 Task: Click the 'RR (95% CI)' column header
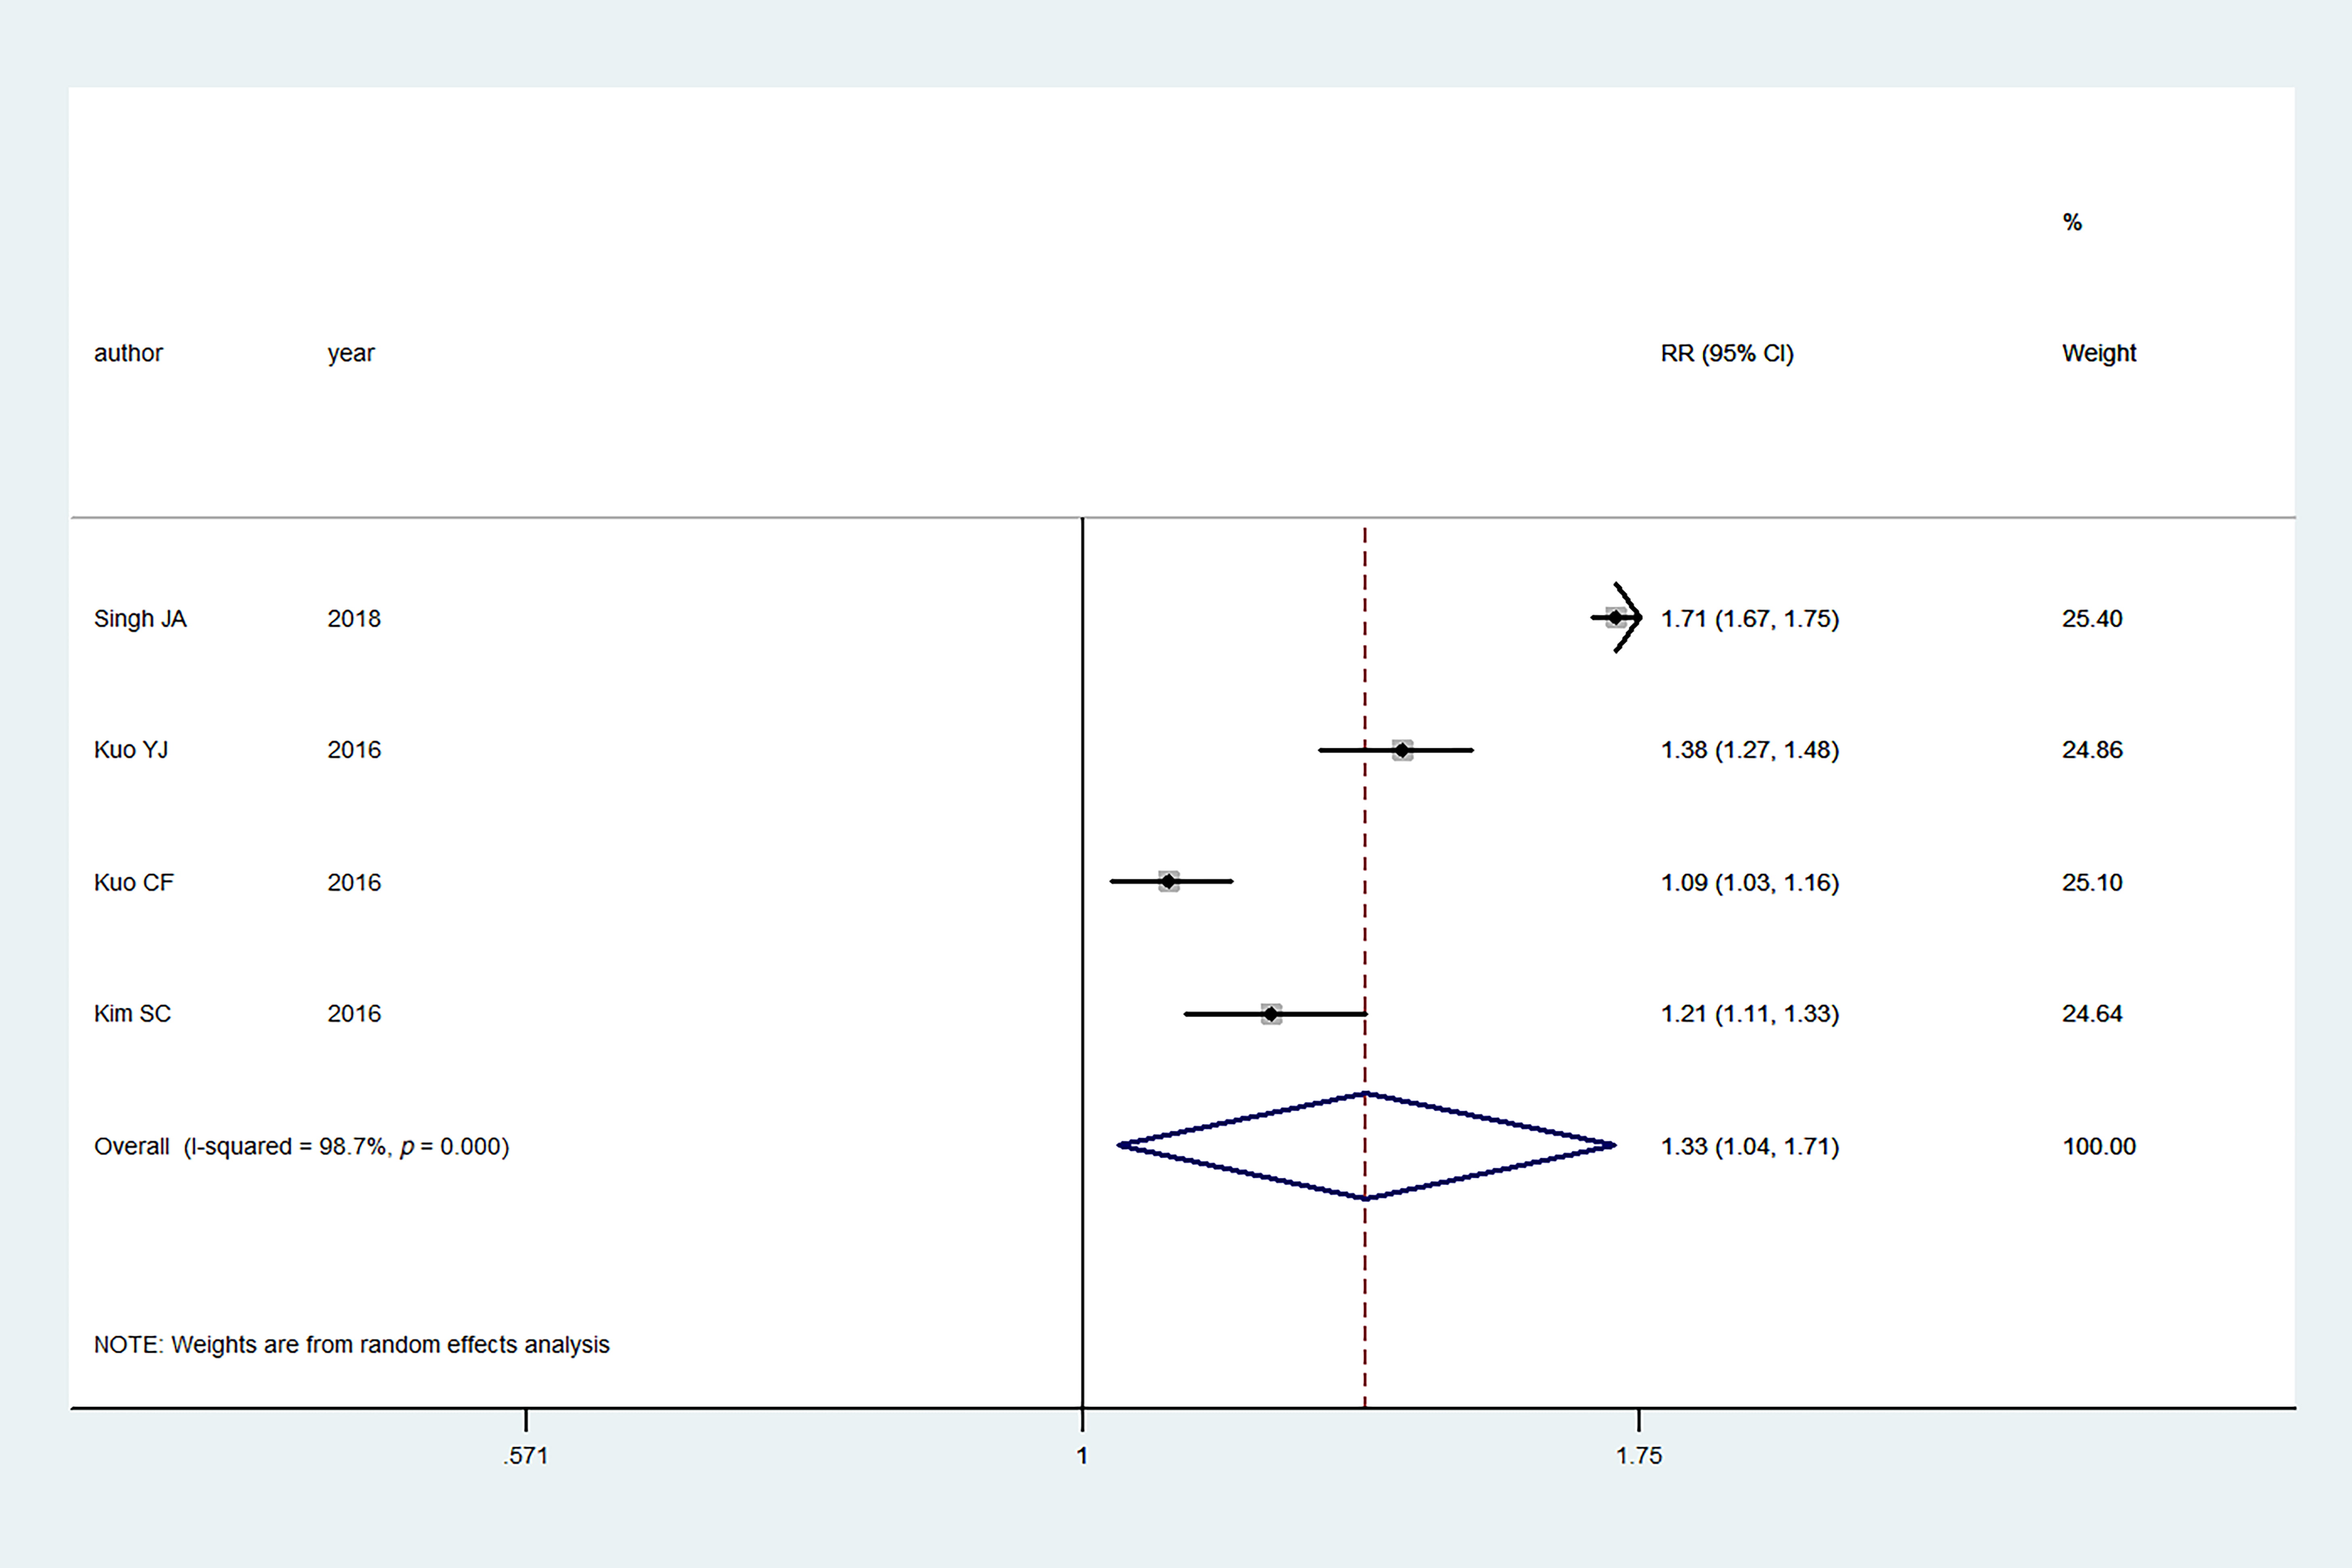[x=1727, y=353]
